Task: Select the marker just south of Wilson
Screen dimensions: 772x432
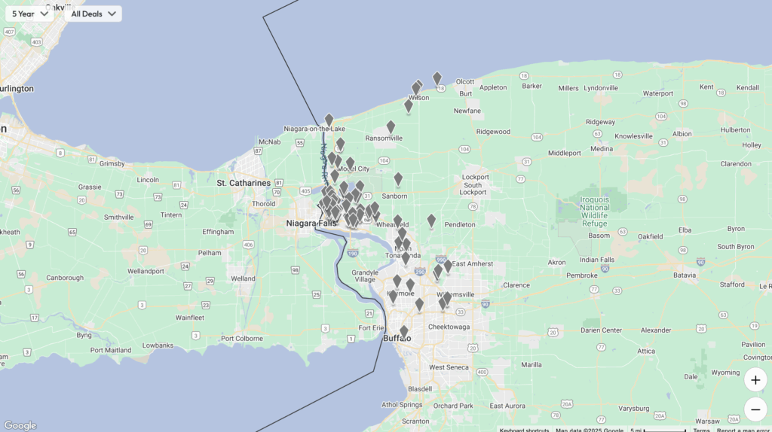Action: [x=409, y=106]
